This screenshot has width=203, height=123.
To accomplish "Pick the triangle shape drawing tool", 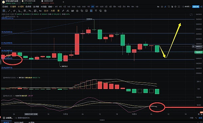I will (19, 11).
